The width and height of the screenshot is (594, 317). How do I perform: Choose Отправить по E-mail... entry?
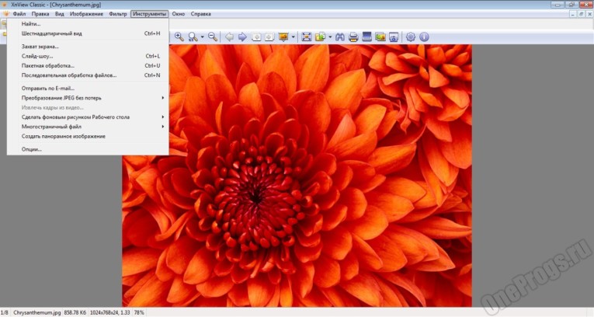tap(88, 89)
